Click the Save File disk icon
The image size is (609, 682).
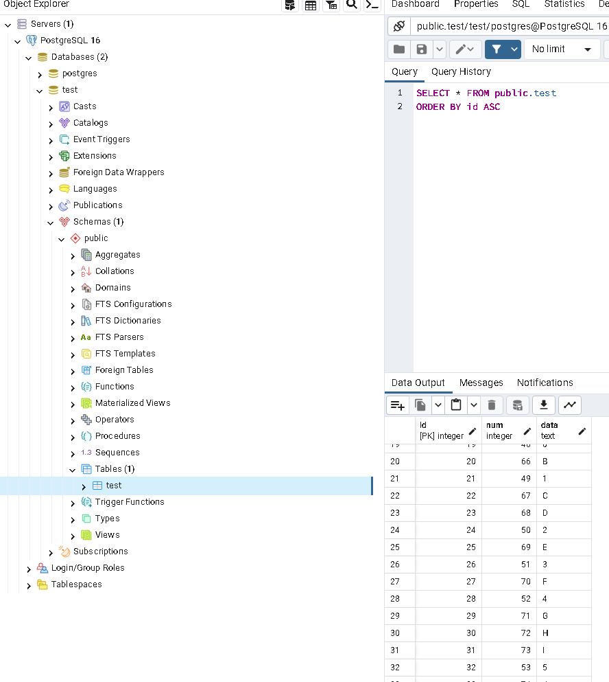click(x=422, y=49)
